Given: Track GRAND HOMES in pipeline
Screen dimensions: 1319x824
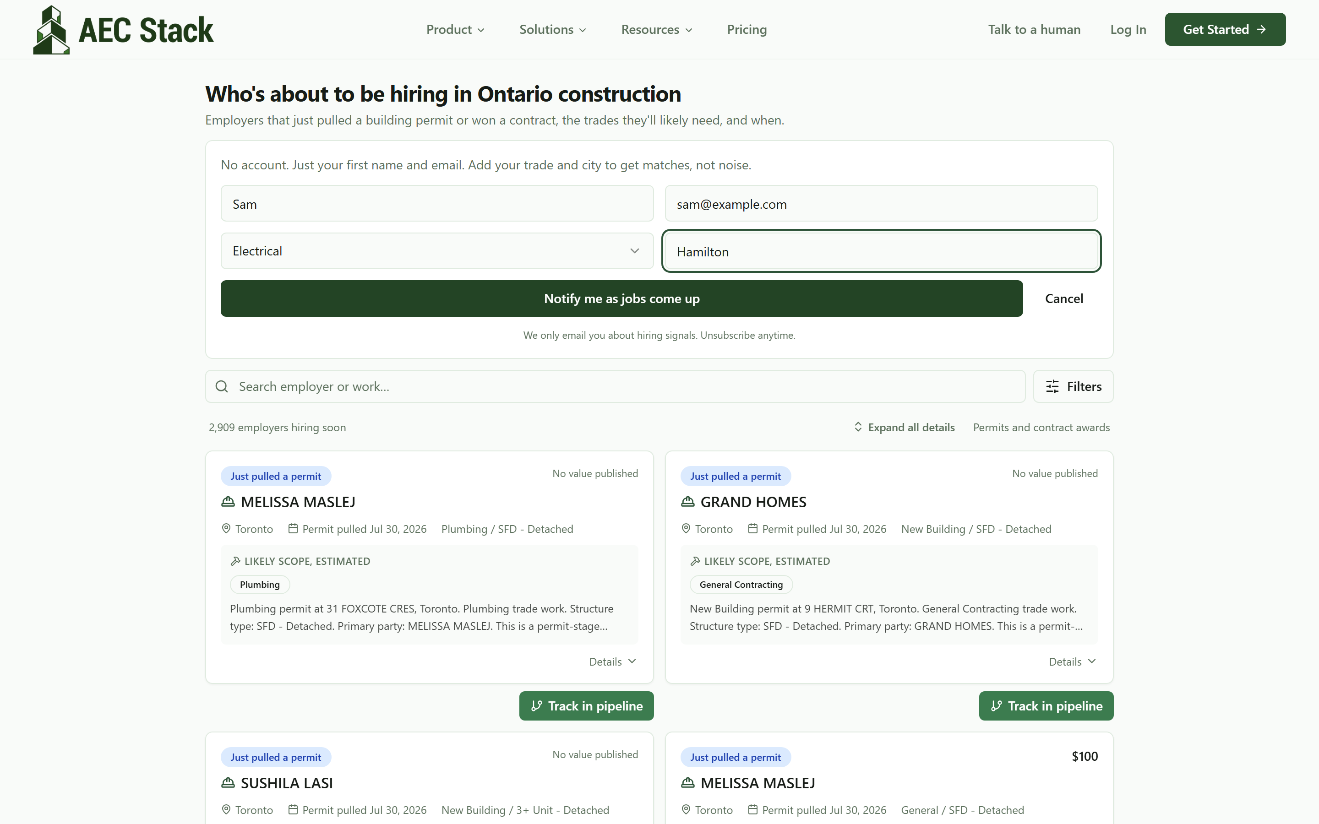Looking at the screenshot, I should click(x=1046, y=706).
